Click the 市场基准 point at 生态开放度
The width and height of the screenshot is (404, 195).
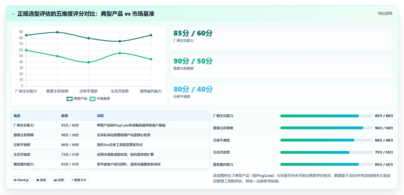point(120,53)
